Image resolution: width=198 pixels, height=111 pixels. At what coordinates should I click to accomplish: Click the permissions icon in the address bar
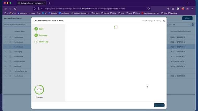[x=42, y=9]
